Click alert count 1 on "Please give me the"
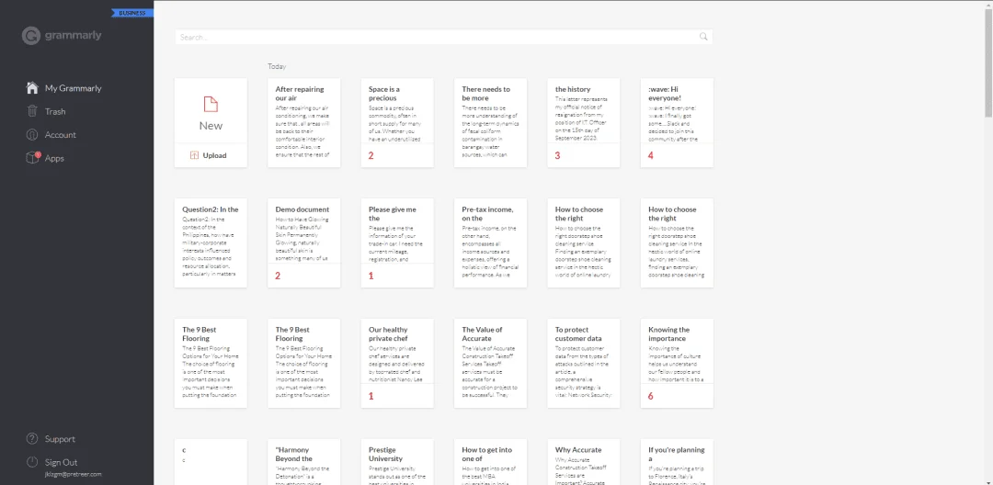The height and width of the screenshot is (485, 993). coord(371,276)
